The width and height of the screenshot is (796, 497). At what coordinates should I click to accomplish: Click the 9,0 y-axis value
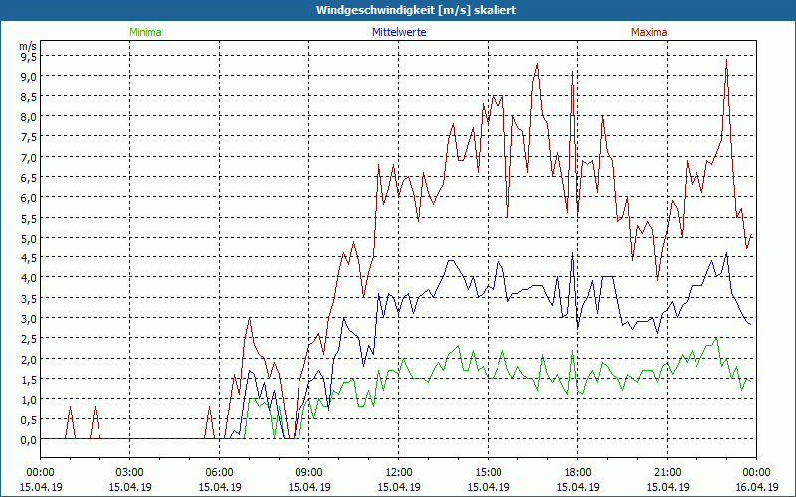29,77
